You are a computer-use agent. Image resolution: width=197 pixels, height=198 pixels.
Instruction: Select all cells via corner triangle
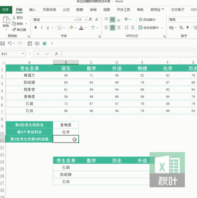coord(3,62)
